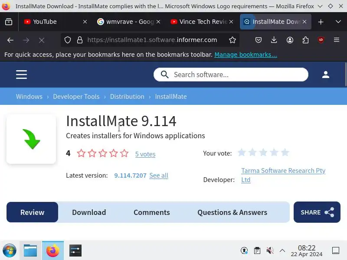The image size is (347, 260).
Task: Open file manager from taskbar
Action: (30, 250)
